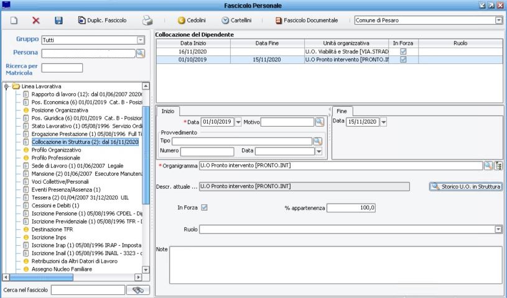Select the Inizio tab

pos(167,111)
